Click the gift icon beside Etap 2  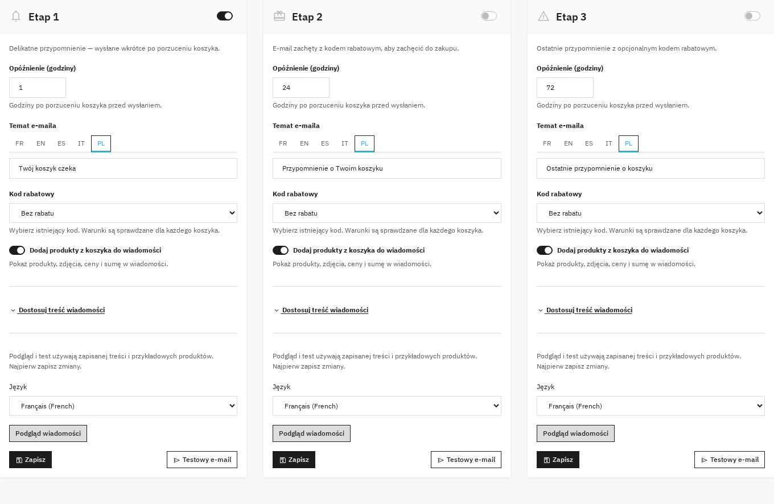click(x=279, y=16)
